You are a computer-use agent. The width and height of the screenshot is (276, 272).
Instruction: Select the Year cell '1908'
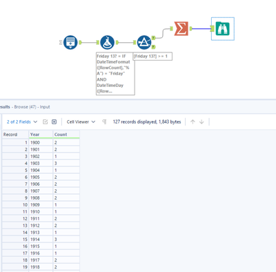41,197
